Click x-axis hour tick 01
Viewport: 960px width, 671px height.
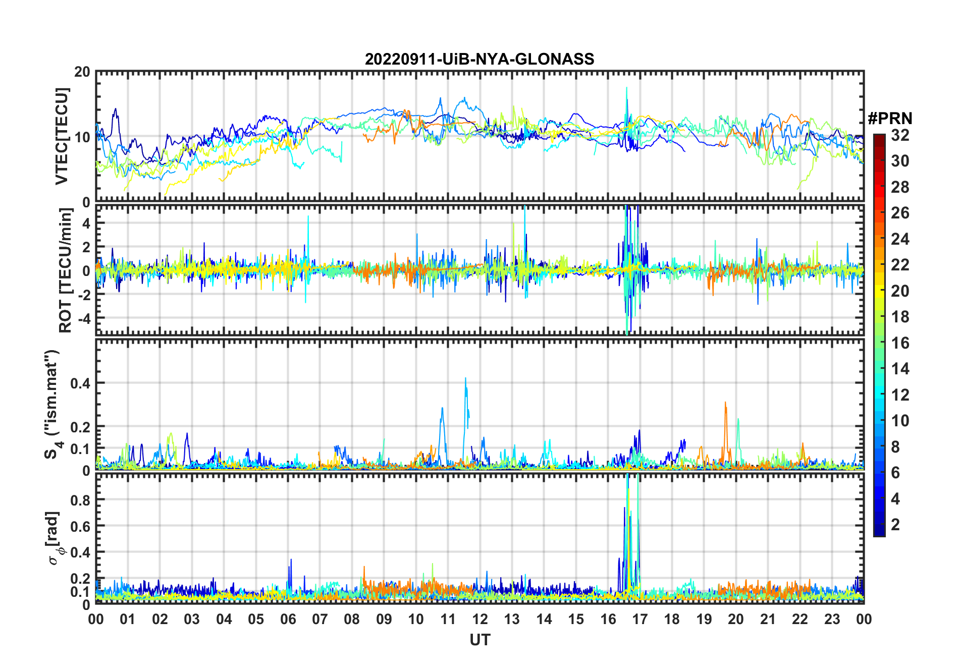click(x=128, y=619)
